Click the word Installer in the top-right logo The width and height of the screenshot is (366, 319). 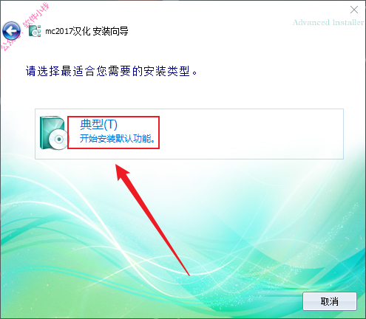348,23
